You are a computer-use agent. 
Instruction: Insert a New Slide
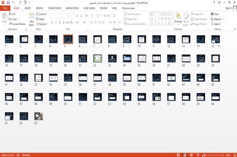pos(32,19)
